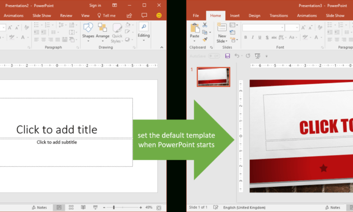
Task: Open the Arrange menu in Presentation2
Action: (x=103, y=32)
